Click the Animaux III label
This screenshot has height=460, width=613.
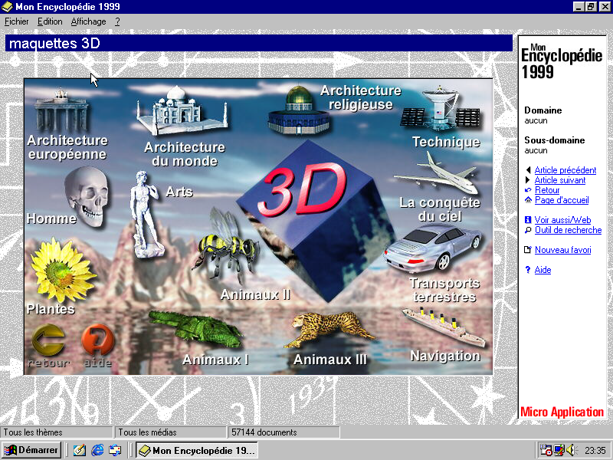tap(330, 359)
